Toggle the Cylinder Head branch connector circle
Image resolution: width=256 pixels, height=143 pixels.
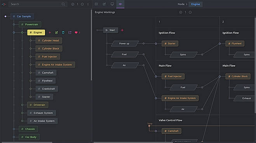(x=31, y=40)
